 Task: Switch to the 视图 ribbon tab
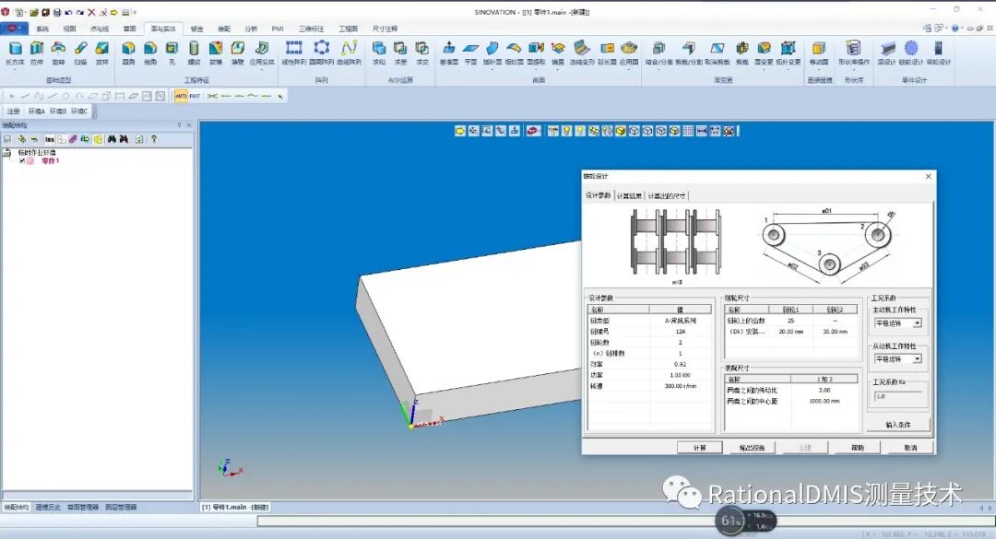[x=69, y=29]
